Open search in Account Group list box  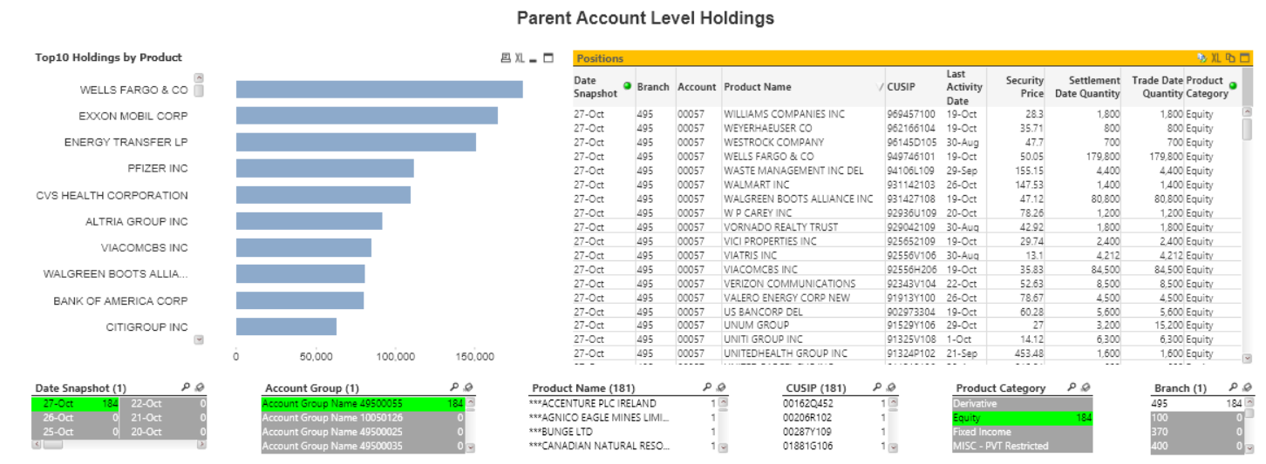453,387
